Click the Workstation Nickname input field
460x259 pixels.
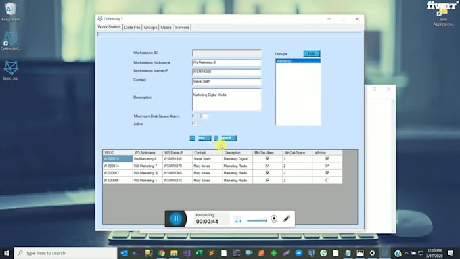click(227, 62)
